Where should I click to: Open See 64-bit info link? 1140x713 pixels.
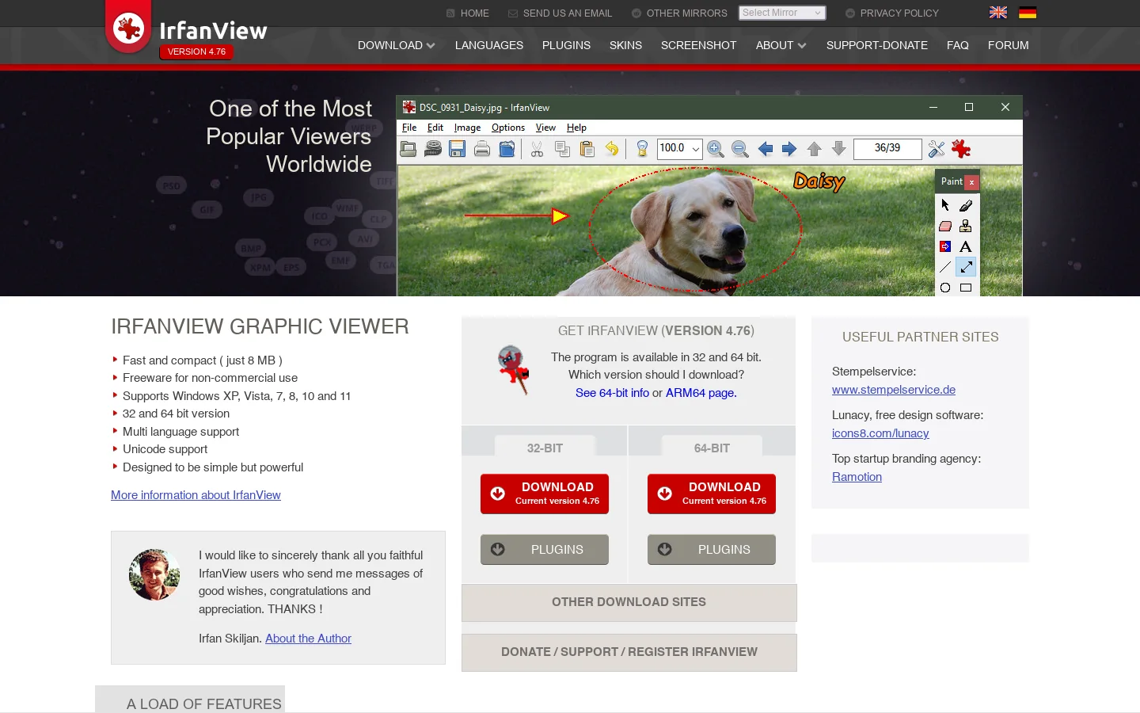[612, 393]
